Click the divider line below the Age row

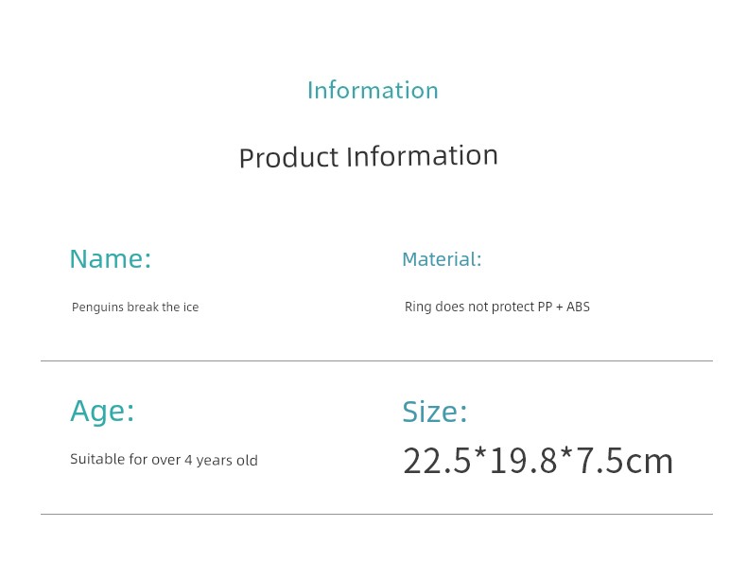(x=376, y=514)
